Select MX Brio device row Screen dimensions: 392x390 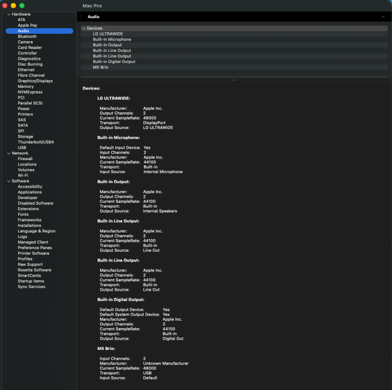click(234, 67)
